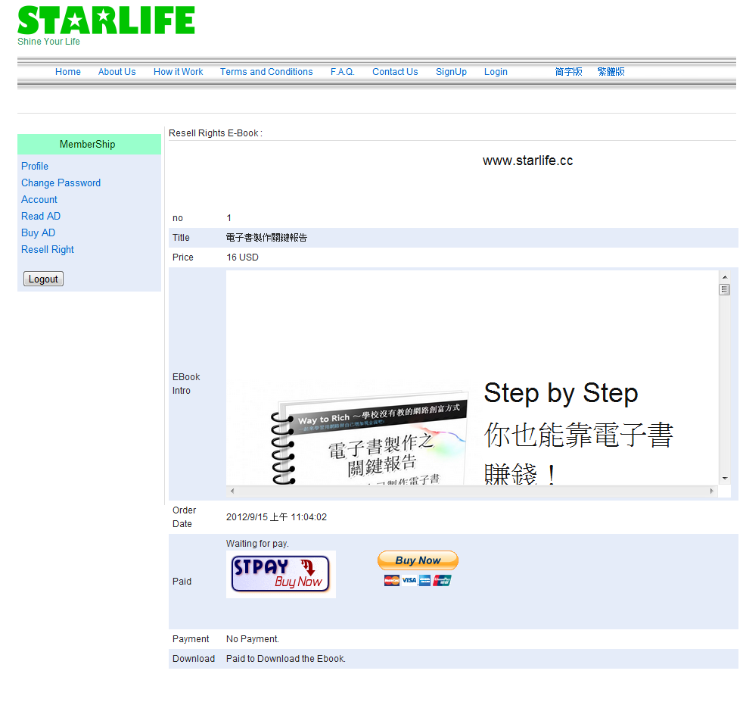The image size is (743, 702).
Task: Open the Resell Right link
Action: (x=48, y=249)
